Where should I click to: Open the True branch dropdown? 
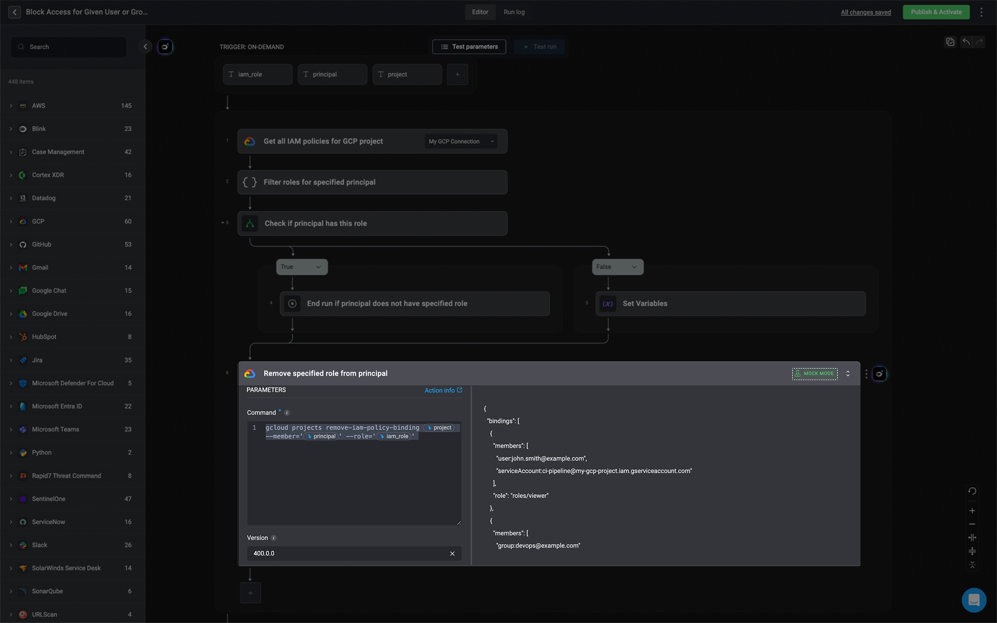point(302,267)
